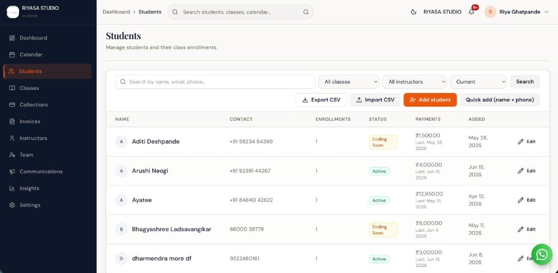Expand the Riya Ghatpande user menu chevron
This screenshot has width=558, height=273.
(x=547, y=12)
